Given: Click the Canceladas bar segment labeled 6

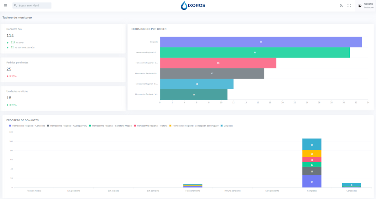Looking at the screenshot, I should pyautogui.click(x=352, y=185).
